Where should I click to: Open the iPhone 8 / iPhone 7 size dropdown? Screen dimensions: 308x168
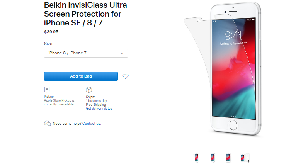[86, 53]
